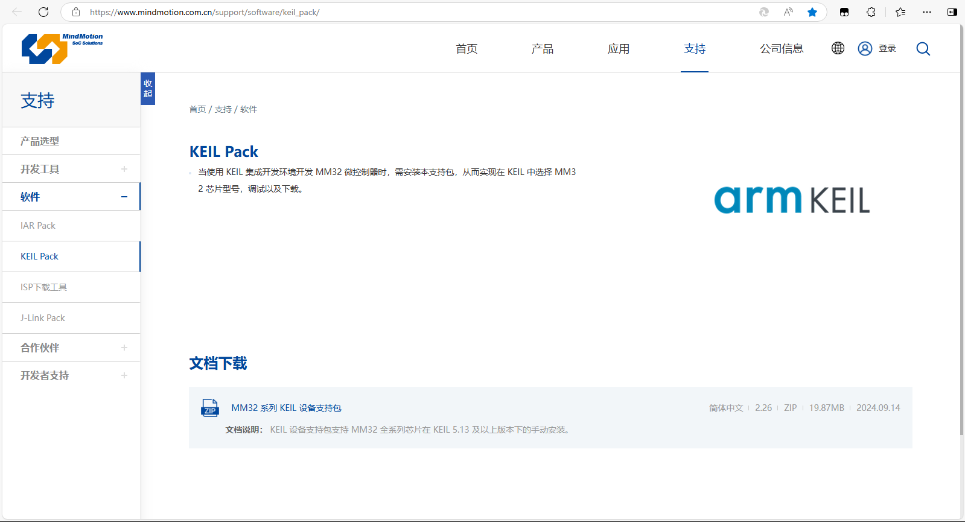Click the ZIP file download icon
Viewport: 965px width, 522px height.
[x=209, y=408]
